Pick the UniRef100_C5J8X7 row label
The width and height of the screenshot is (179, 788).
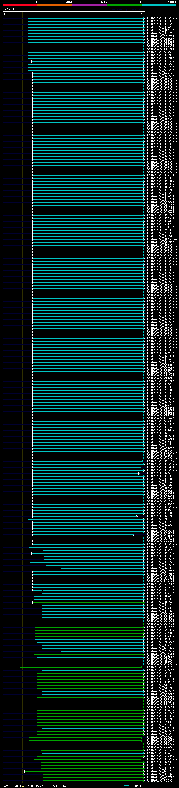click(x=161, y=504)
